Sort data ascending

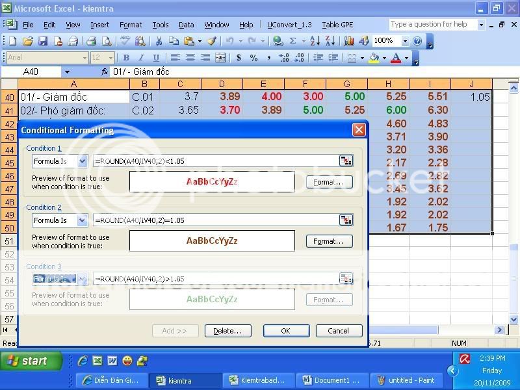point(315,41)
